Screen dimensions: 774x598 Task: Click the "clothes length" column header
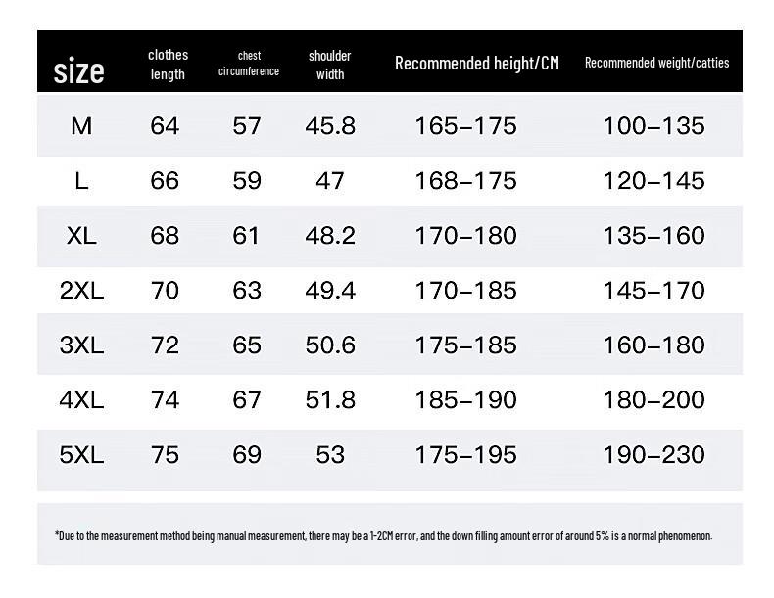click(168, 65)
